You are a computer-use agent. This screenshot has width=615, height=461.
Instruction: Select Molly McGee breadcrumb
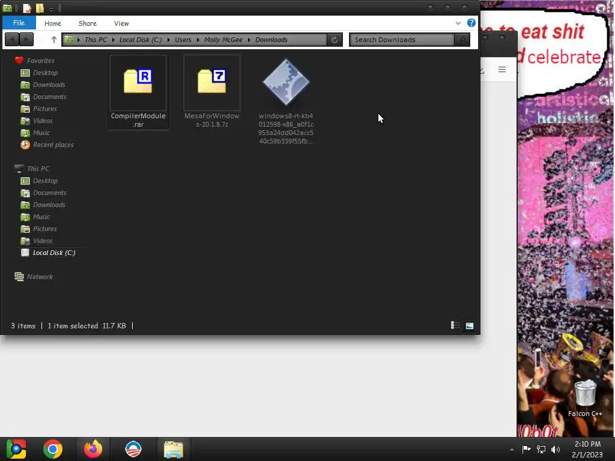(x=223, y=40)
